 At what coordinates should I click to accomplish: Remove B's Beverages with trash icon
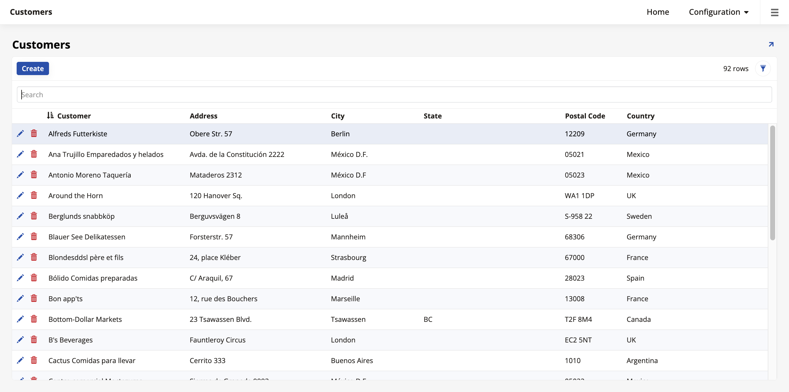tap(34, 340)
